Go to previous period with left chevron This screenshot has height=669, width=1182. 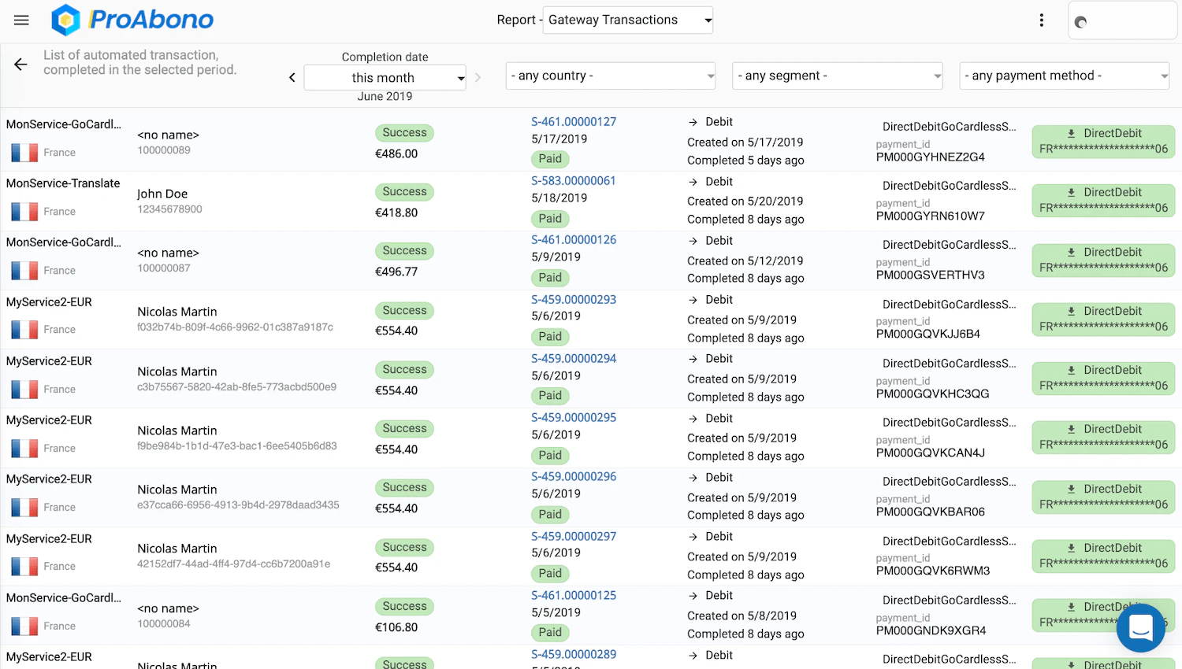(292, 77)
